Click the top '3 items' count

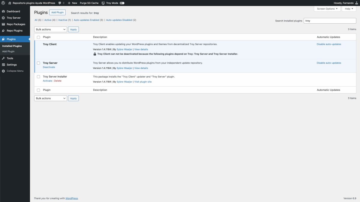[352, 29]
